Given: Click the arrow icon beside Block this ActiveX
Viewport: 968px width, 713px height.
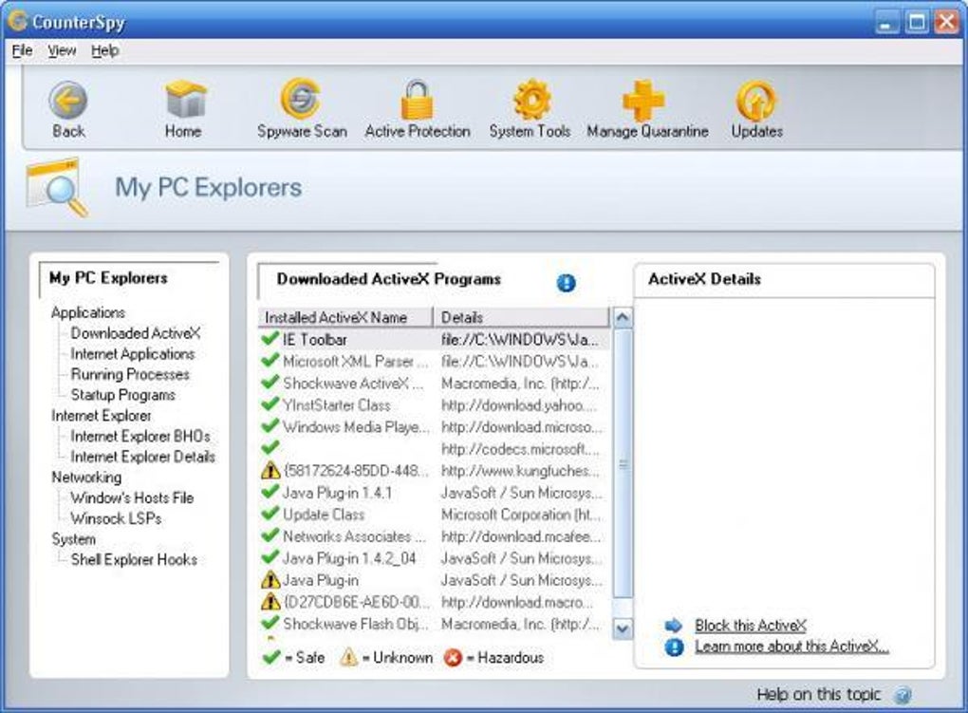Looking at the screenshot, I should tap(673, 626).
